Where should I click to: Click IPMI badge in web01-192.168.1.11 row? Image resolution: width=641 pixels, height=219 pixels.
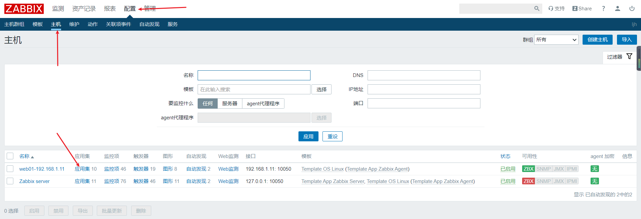pyautogui.click(x=572, y=169)
